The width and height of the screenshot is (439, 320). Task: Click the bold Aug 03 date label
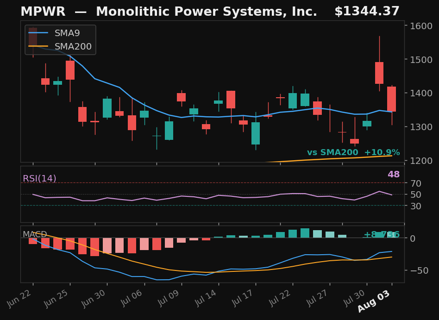click(x=375, y=301)
